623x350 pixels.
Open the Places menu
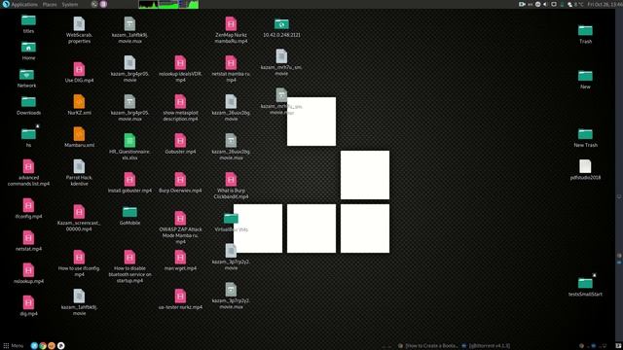[50, 4]
